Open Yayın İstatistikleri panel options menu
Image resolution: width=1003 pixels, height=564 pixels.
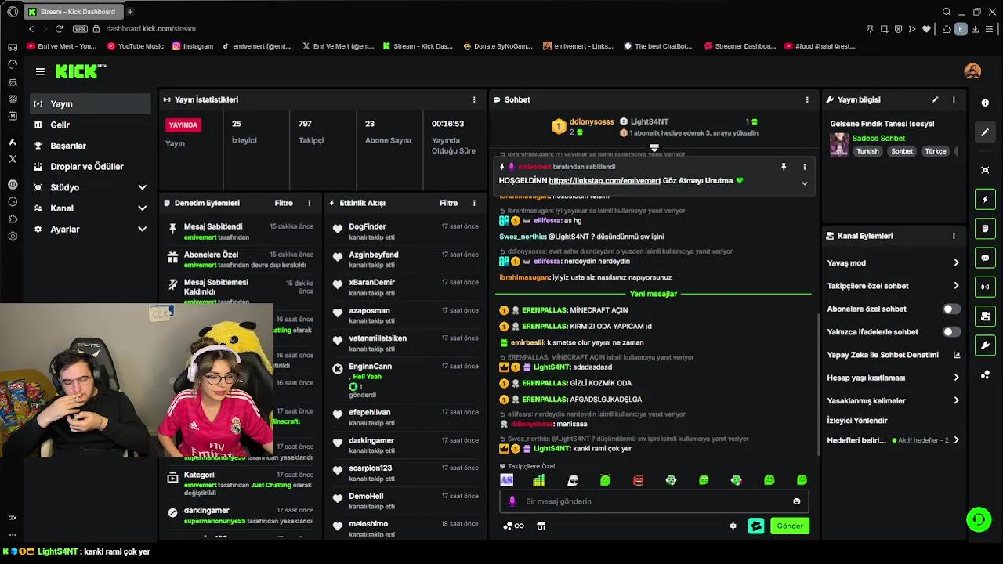[x=474, y=99]
